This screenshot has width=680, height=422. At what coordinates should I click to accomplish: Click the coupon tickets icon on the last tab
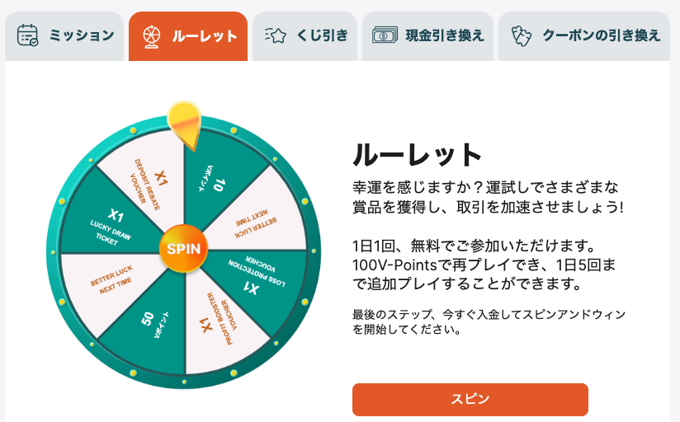click(521, 36)
